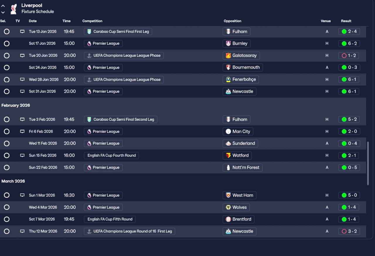Click the Sunderland club crest
The height and width of the screenshot is (256, 375).
(228, 143)
